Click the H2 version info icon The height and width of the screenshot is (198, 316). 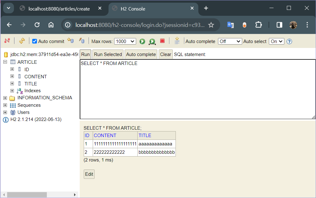click(6, 120)
